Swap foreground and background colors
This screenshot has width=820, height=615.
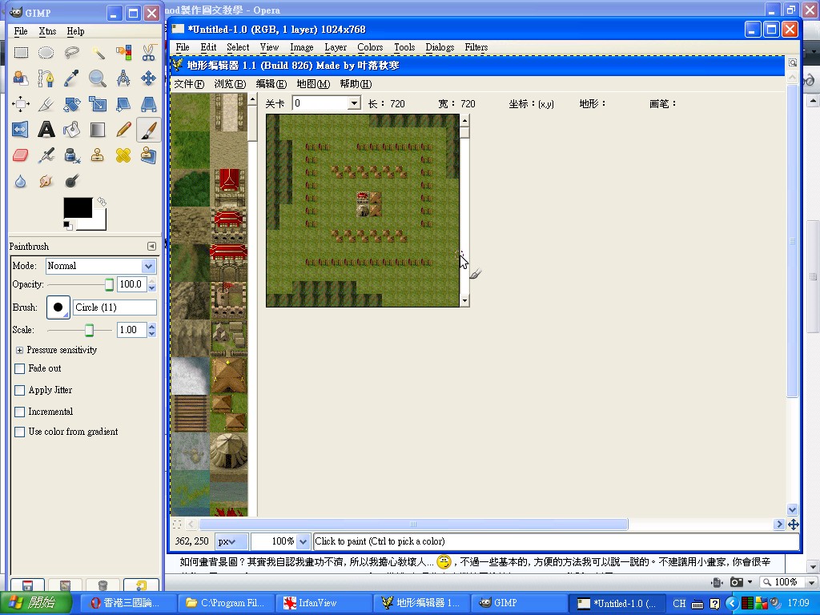[102, 201]
